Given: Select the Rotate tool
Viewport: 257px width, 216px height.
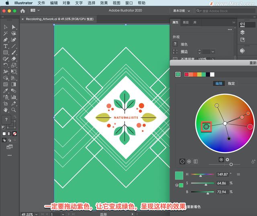Looking at the screenshot, I should click(5, 65).
